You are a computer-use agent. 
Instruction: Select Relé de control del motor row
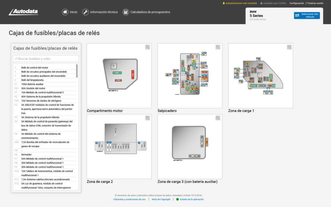[x=45, y=68]
